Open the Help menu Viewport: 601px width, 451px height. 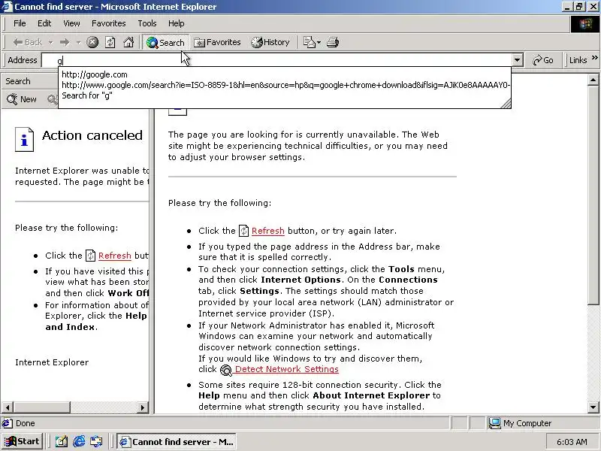point(176,23)
